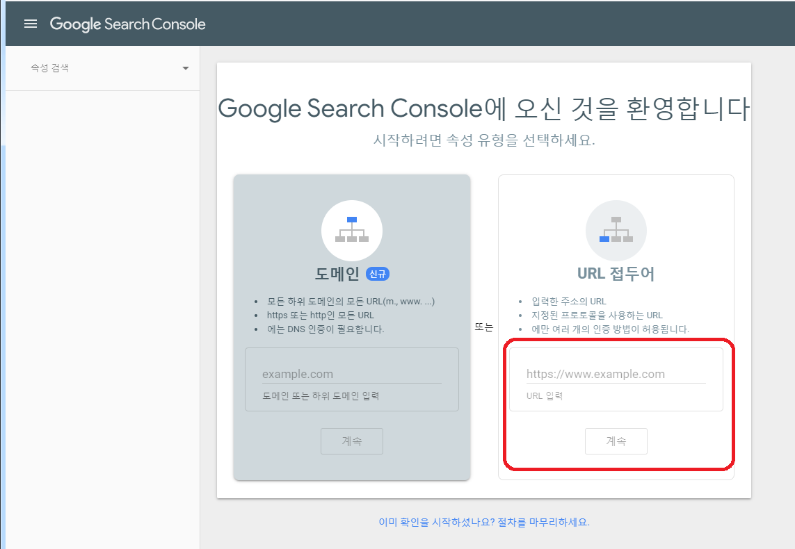
Task: Click the Google Search Console logo
Action: click(128, 24)
